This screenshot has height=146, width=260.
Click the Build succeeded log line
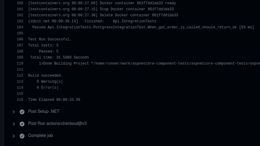click(x=45, y=76)
